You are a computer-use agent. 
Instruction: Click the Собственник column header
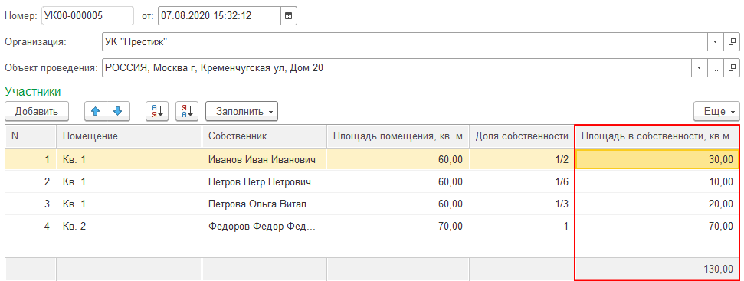[264, 136]
